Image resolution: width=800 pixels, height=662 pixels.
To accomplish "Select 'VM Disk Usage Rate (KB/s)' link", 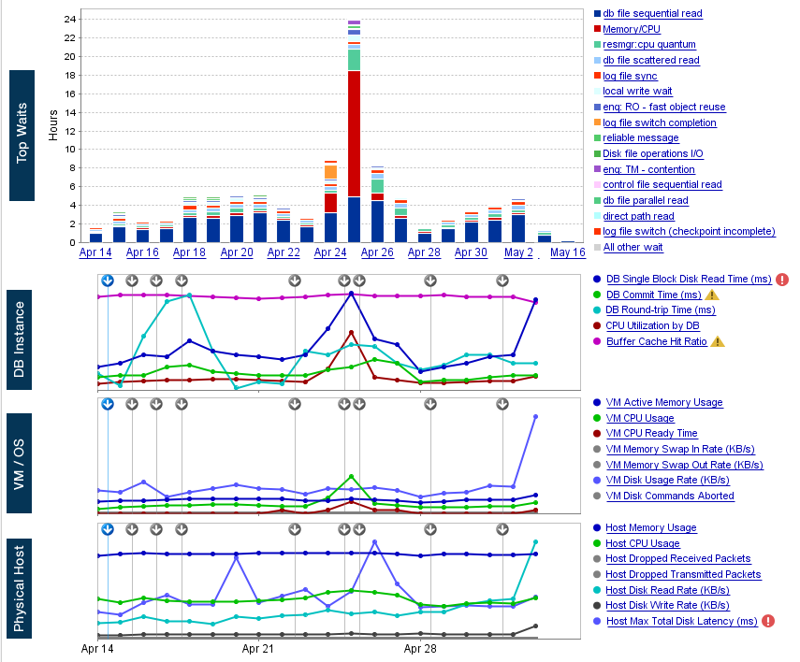I will [x=667, y=480].
